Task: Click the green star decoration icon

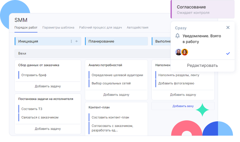Action: pos(202,110)
